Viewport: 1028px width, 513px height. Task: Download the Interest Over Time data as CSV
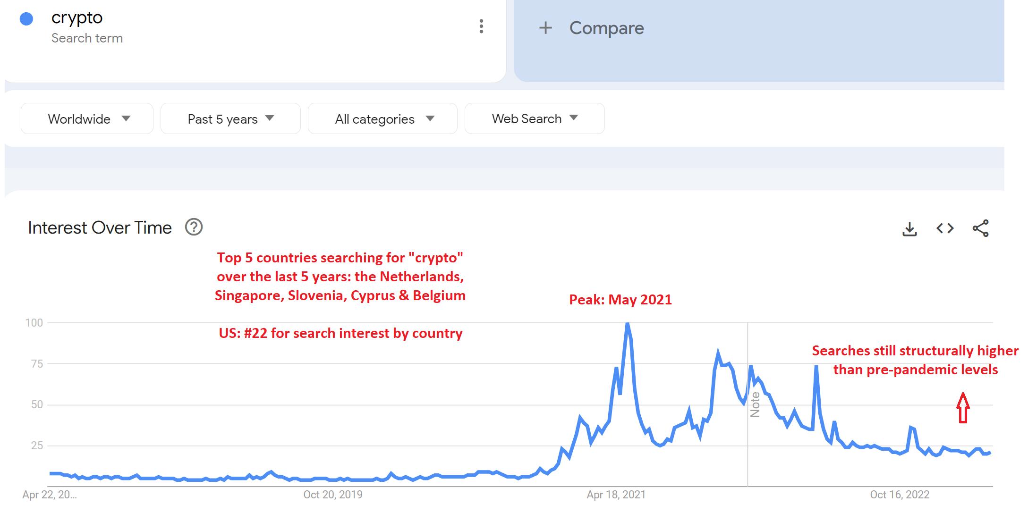pyautogui.click(x=909, y=229)
